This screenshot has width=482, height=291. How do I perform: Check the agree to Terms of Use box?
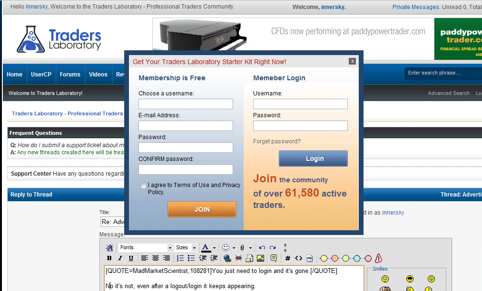pos(143,186)
